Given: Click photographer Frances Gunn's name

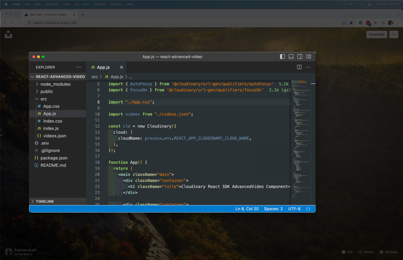Looking at the screenshot, I should point(26,250).
